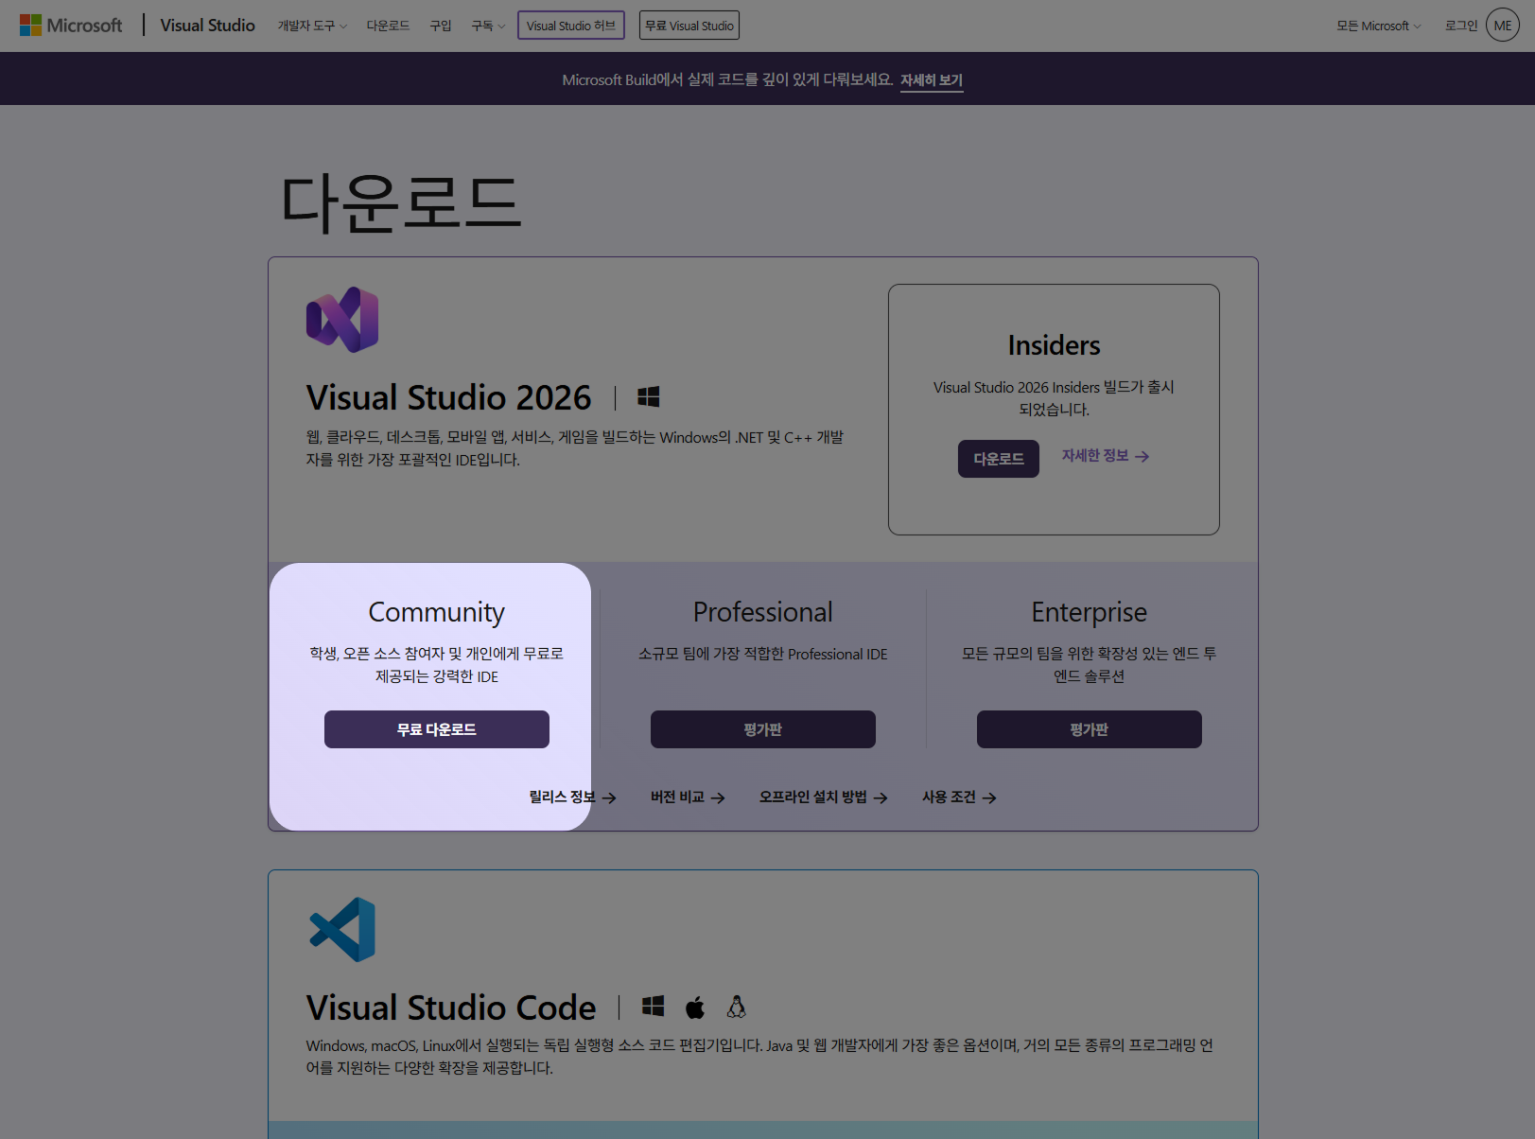Click the Insiders 다운로드 button
This screenshot has width=1535, height=1139.
click(999, 459)
